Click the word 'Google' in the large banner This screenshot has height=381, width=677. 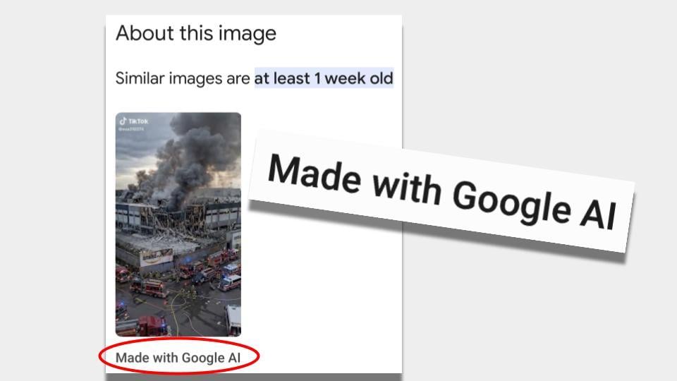pos(512,202)
